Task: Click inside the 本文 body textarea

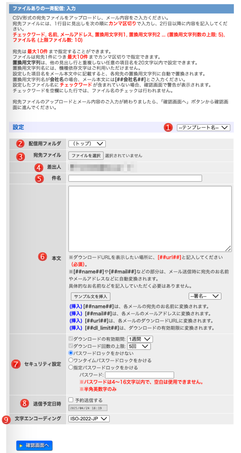Action: pos(150,219)
